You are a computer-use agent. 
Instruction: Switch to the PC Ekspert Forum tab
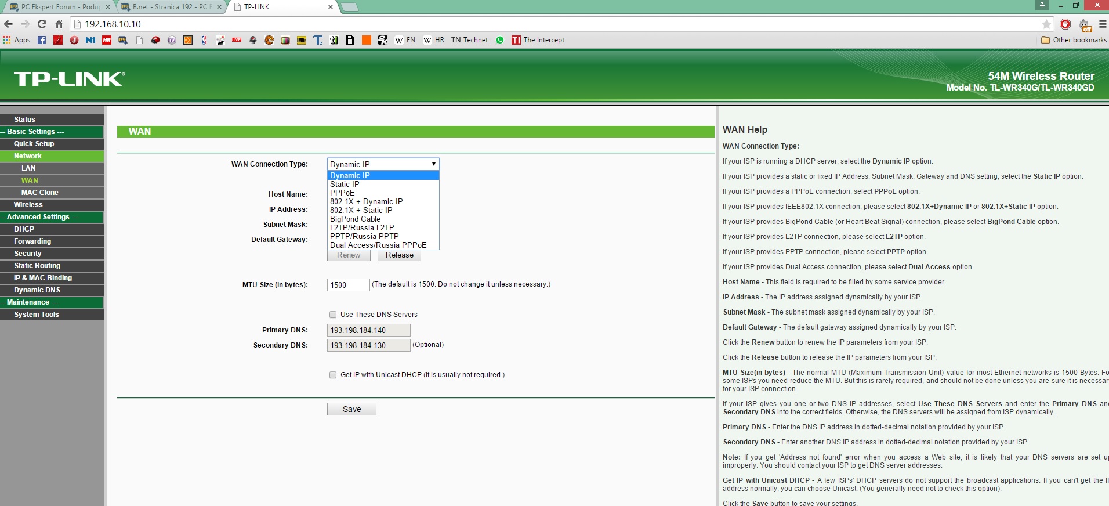pyautogui.click(x=58, y=7)
